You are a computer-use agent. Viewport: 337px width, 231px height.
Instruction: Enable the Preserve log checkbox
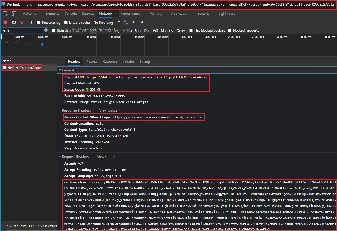(39, 22)
